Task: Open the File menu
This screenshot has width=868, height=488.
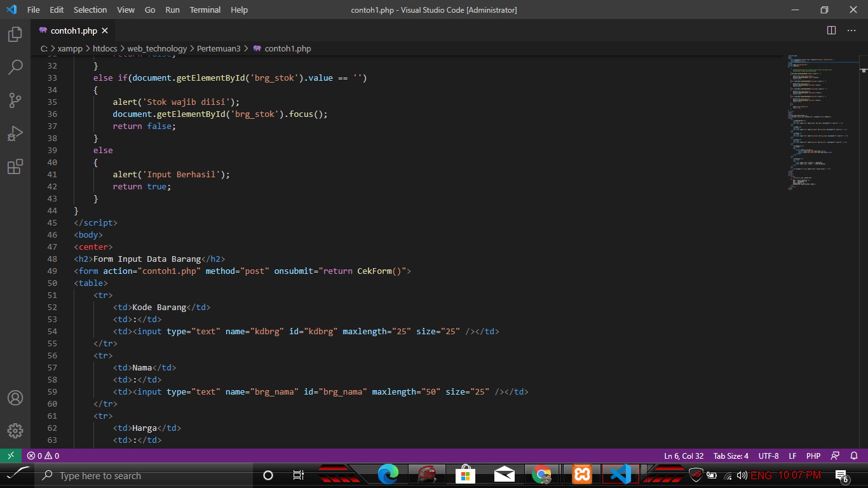Action: [x=33, y=10]
